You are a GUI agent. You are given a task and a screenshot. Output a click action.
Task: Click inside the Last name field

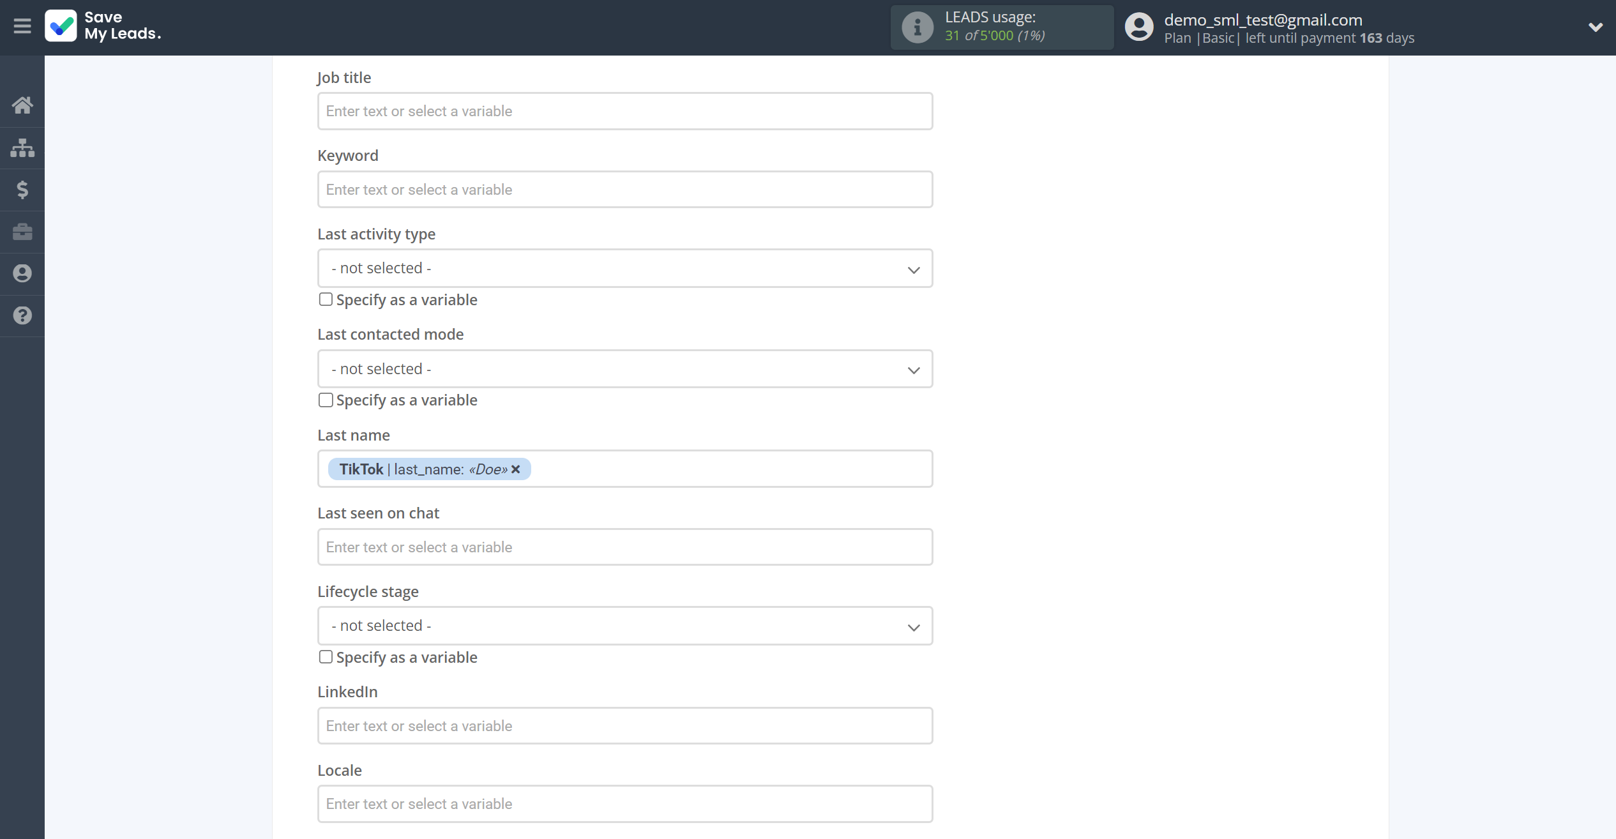[625, 469]
